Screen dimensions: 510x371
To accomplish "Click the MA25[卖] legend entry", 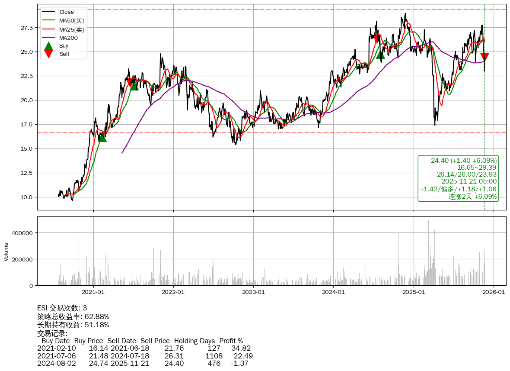I will pyautogui.click(x=71, y=29).
